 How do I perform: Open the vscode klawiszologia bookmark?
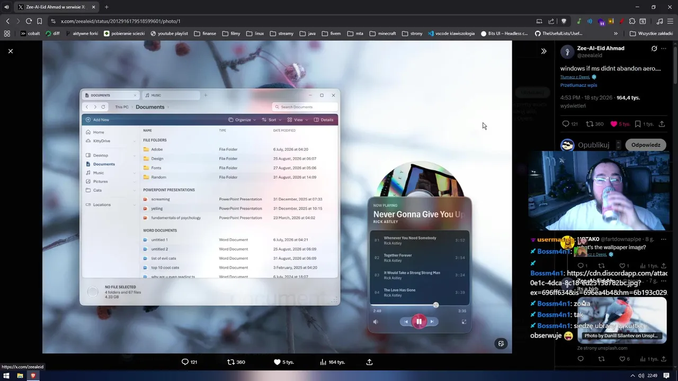click(x=450, y=33)
